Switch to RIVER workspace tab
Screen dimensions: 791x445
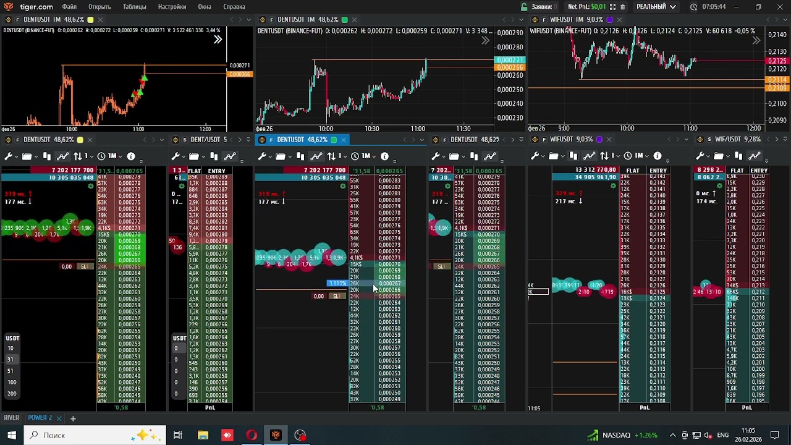(x=11, y=418)
